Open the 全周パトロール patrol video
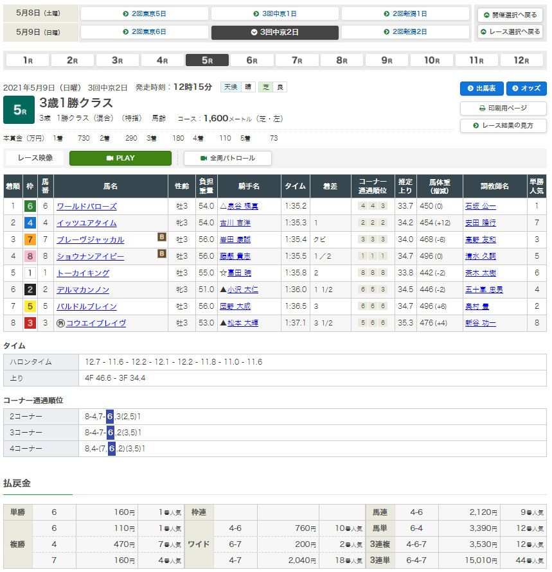The image size is (552, 572). coord(227,158)
